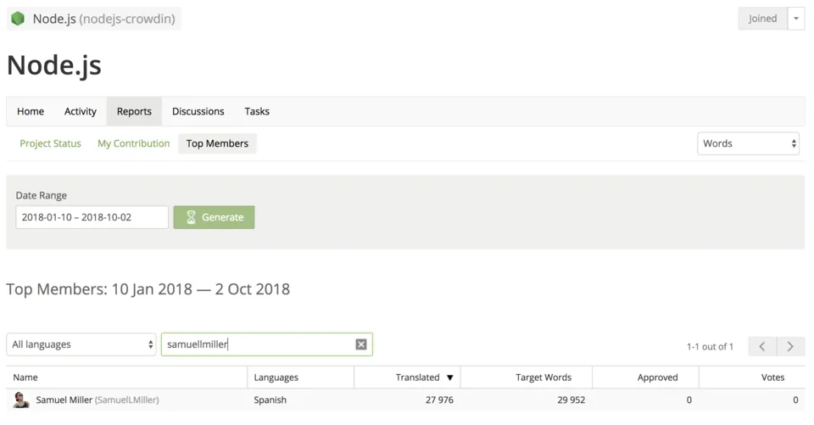Sort by the Name column header

(25, 377)
